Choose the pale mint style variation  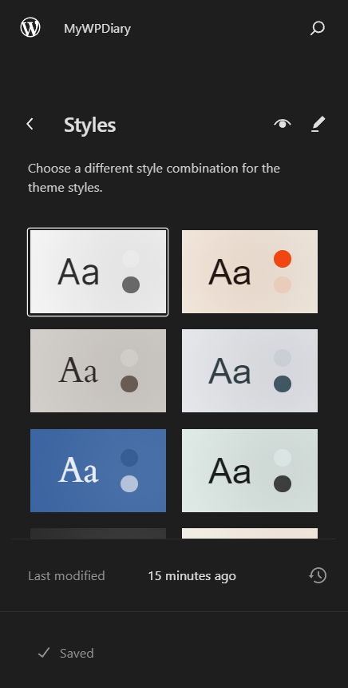[250, 471]
